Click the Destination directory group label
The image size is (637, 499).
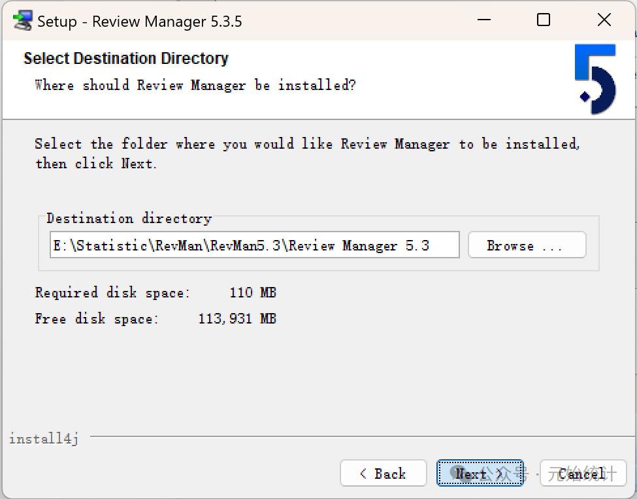click(129, 218)
